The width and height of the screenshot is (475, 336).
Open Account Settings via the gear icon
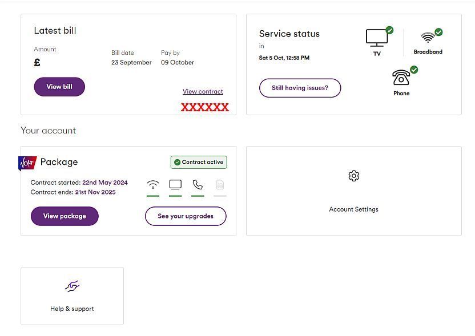coord(353,176)
